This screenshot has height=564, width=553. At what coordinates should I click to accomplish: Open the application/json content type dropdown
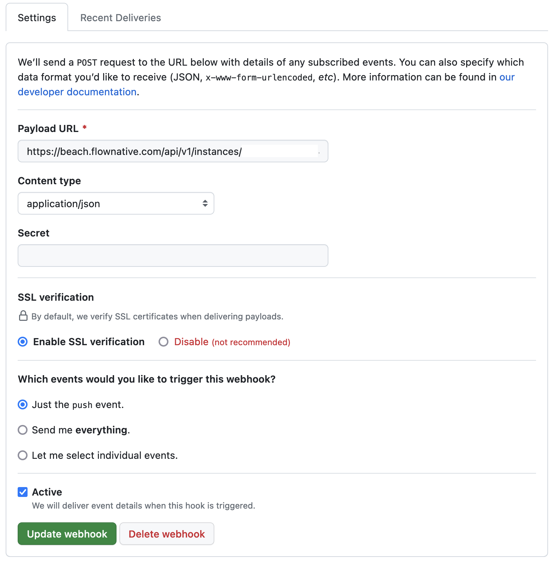tap(116, 203)
